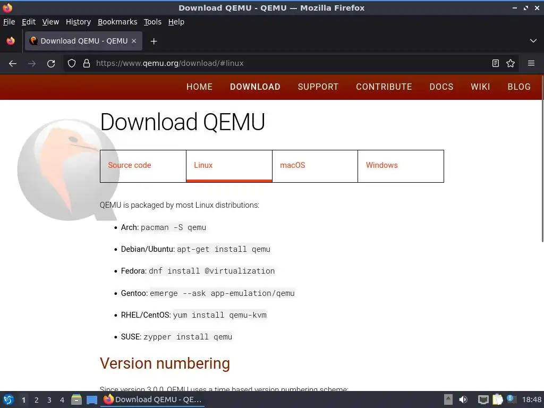Select the Linux download tab
The image size is (544, 408).
[x=229, y=166]
